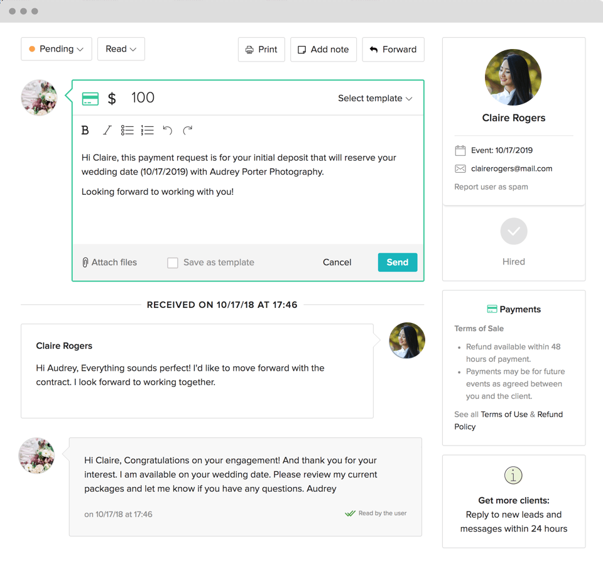
Task: Print this conversation
Action: point(261,50)
